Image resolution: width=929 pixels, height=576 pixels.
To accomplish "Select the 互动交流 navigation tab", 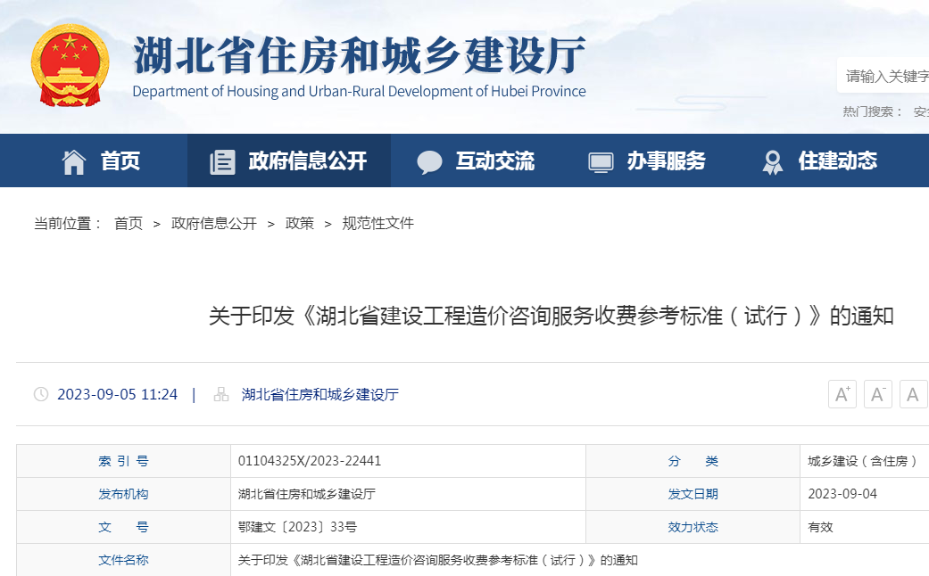I will pos(494,160).
